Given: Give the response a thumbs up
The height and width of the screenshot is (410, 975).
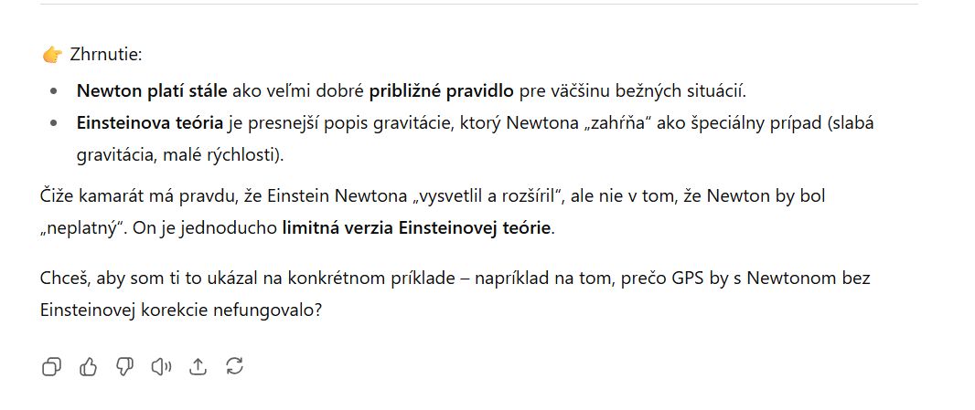Looking at the screenshot, I should coord(88,367).
